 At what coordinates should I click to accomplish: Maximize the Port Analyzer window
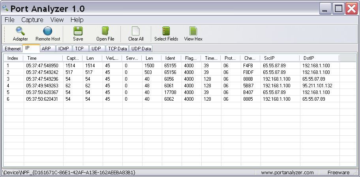pos(338,9)
